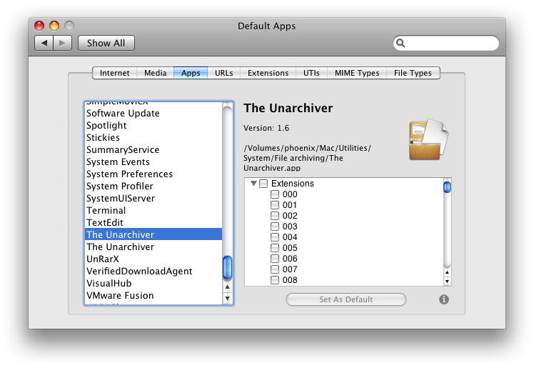Select TextEdit in the app list

153,222
